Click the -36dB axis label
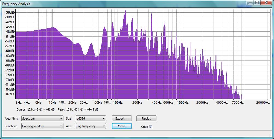Image resolution: width=274 pixels, height=139 pixels. click(10, 12)
